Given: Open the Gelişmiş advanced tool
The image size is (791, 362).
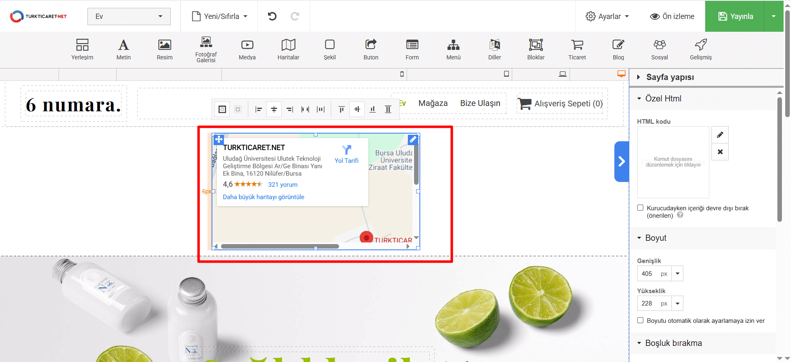Looking at the screenshot, I should click(701, 49).
